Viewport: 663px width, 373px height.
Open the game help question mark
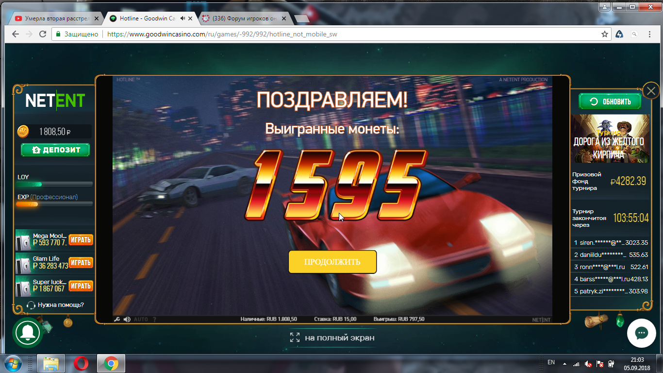(154, 319)
